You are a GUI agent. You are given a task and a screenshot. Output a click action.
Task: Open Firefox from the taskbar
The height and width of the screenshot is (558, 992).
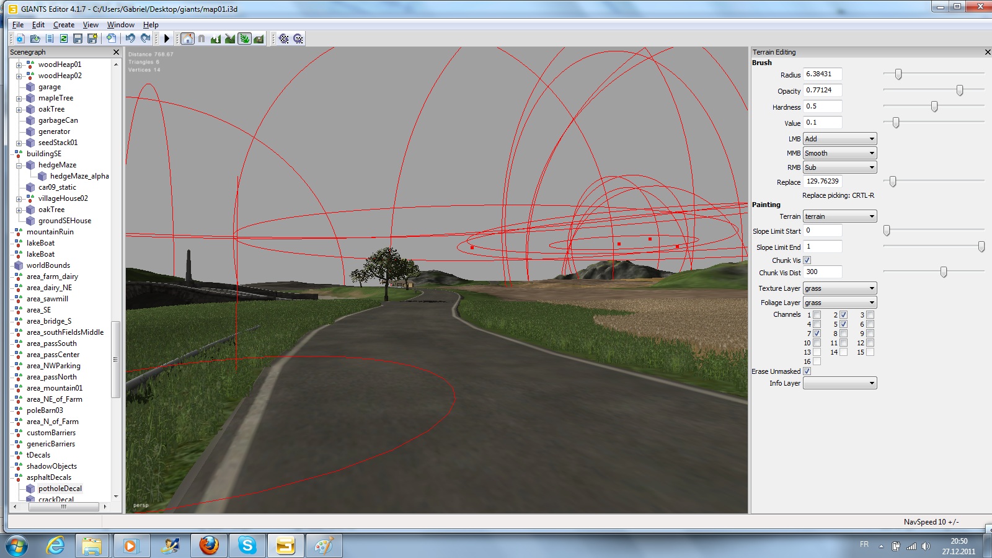click(x=209, y=546)
